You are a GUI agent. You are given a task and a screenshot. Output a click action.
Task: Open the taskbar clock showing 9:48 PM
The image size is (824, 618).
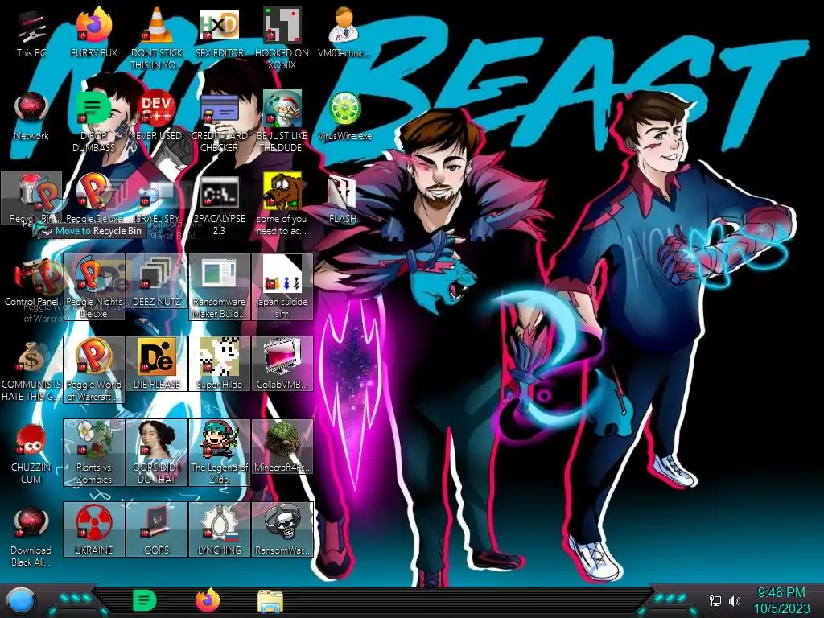781,600
